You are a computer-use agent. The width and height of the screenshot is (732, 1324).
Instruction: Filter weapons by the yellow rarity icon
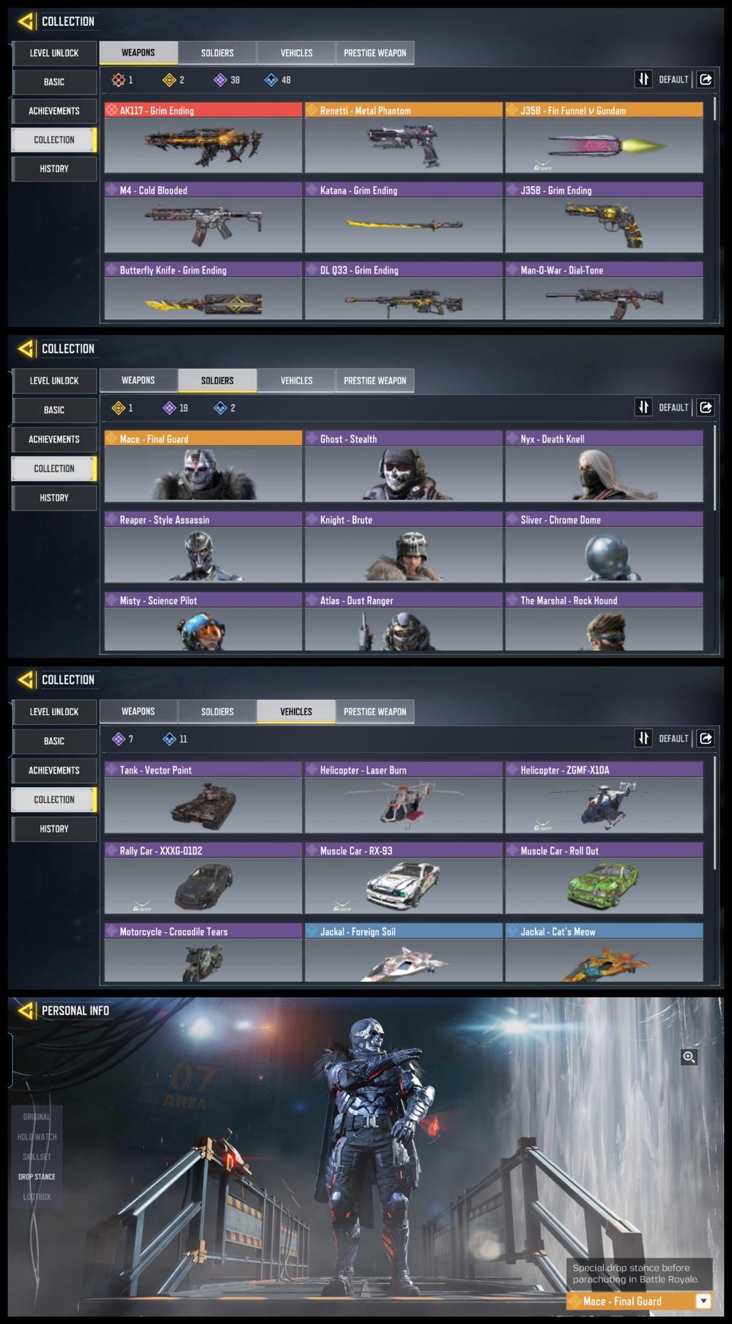click(169, 80)
